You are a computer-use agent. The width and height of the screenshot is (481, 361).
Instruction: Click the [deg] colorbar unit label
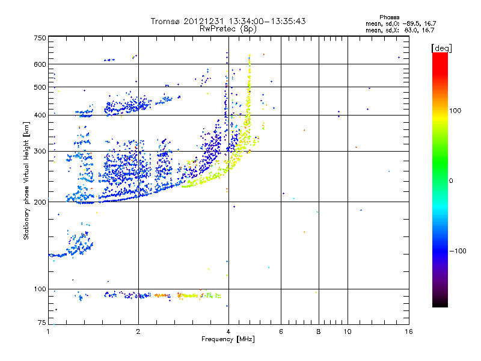click(x=441, y=48)
